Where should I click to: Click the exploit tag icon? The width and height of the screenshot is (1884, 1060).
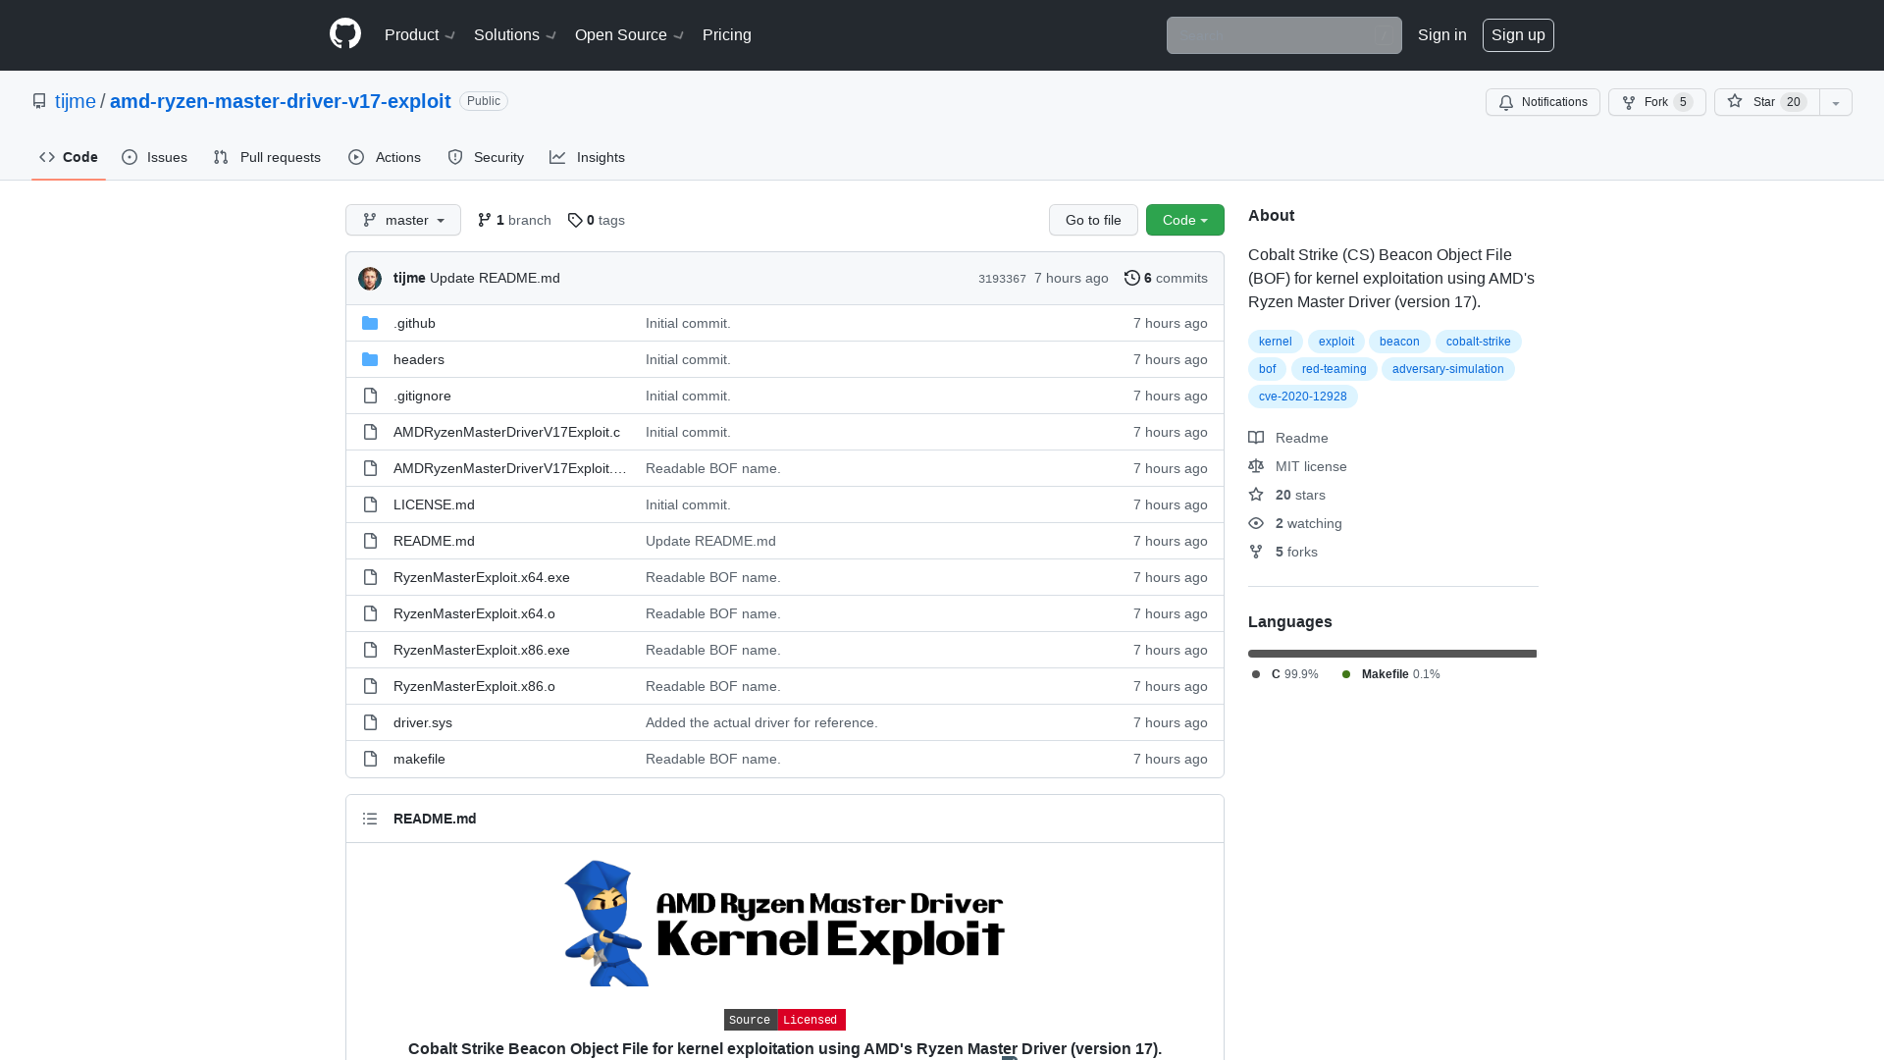coord(1336,341)
